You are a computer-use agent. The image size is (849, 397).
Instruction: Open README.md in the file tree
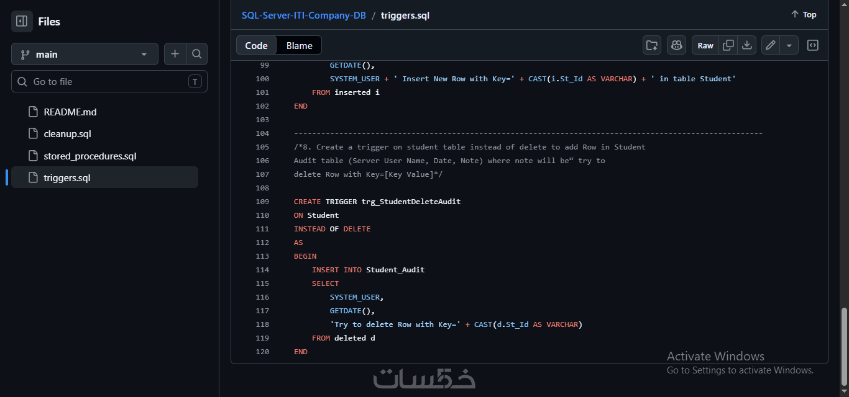(x=70, y=112)
